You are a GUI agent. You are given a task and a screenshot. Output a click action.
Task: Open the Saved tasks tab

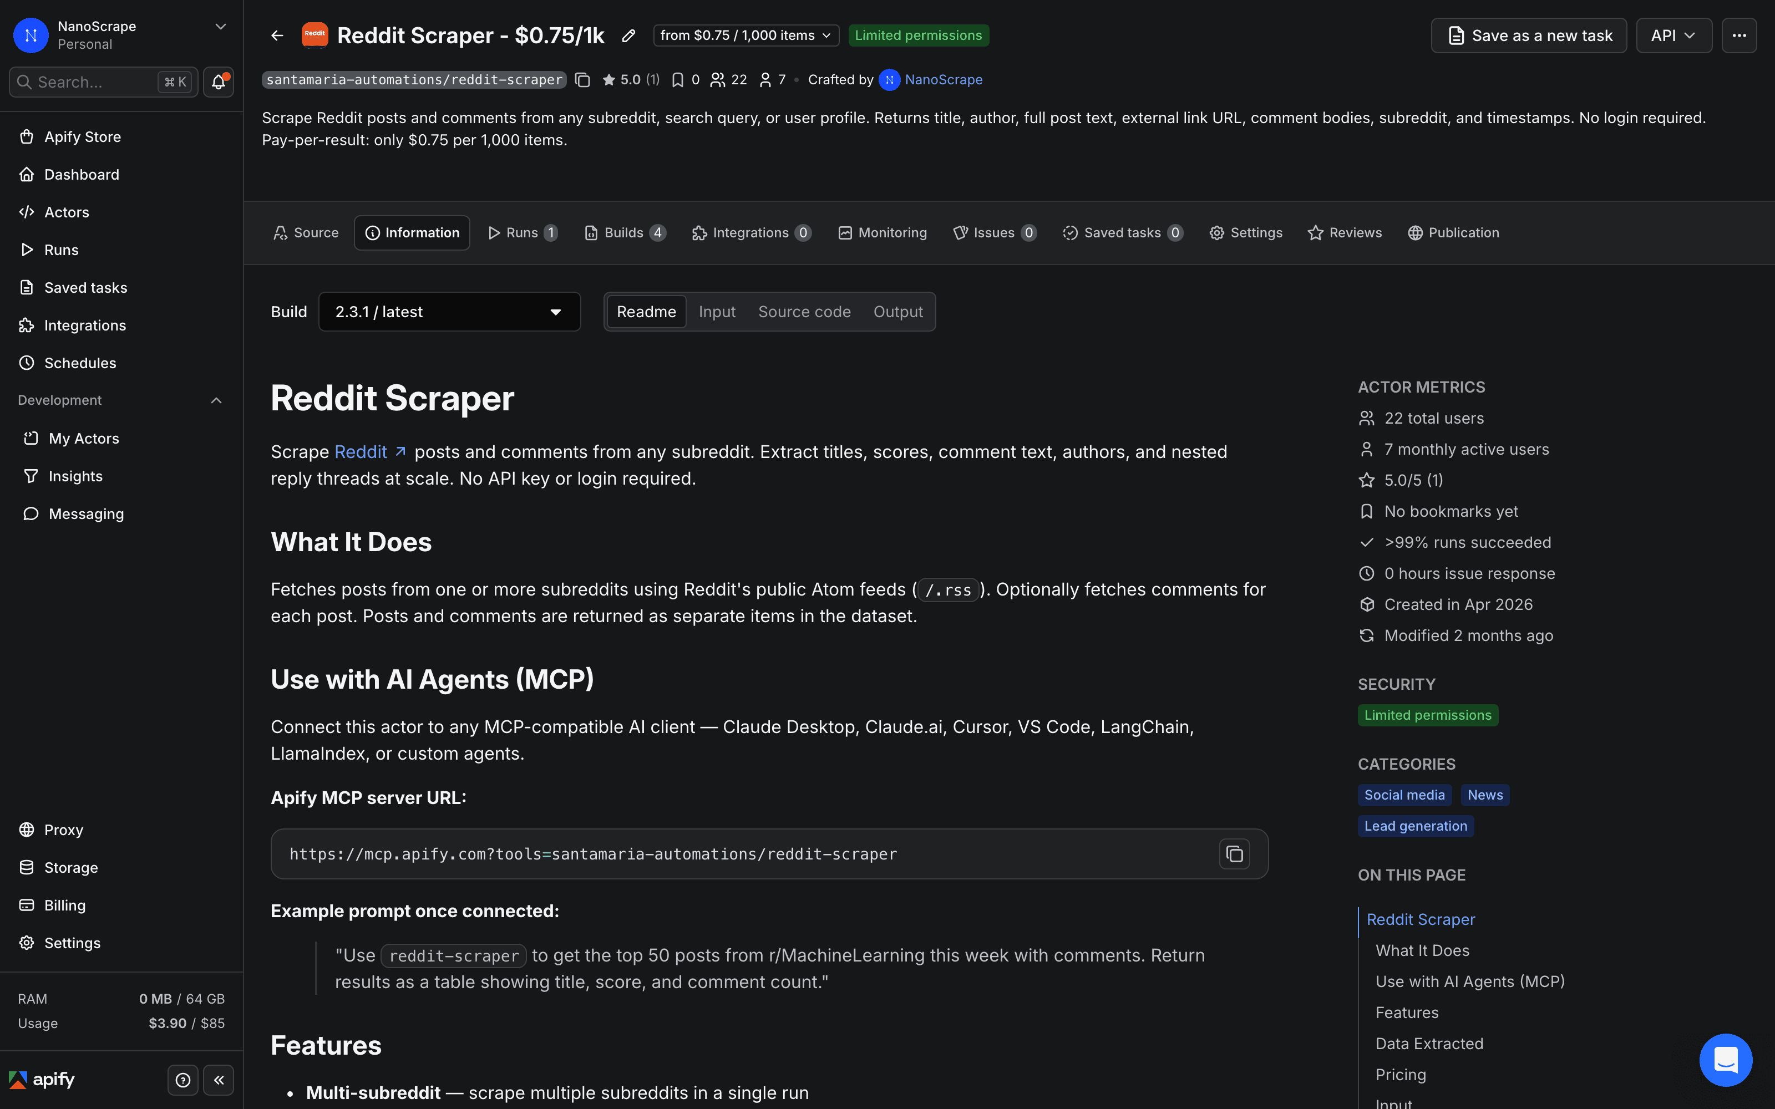pyautogui.click(x=1123, y=232)
